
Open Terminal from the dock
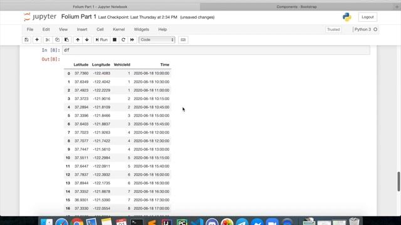[137, 222]
